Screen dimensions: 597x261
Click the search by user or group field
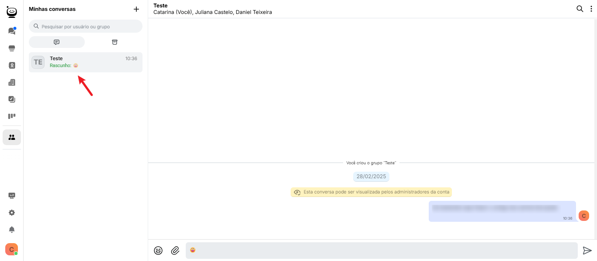tap(86, 27)
